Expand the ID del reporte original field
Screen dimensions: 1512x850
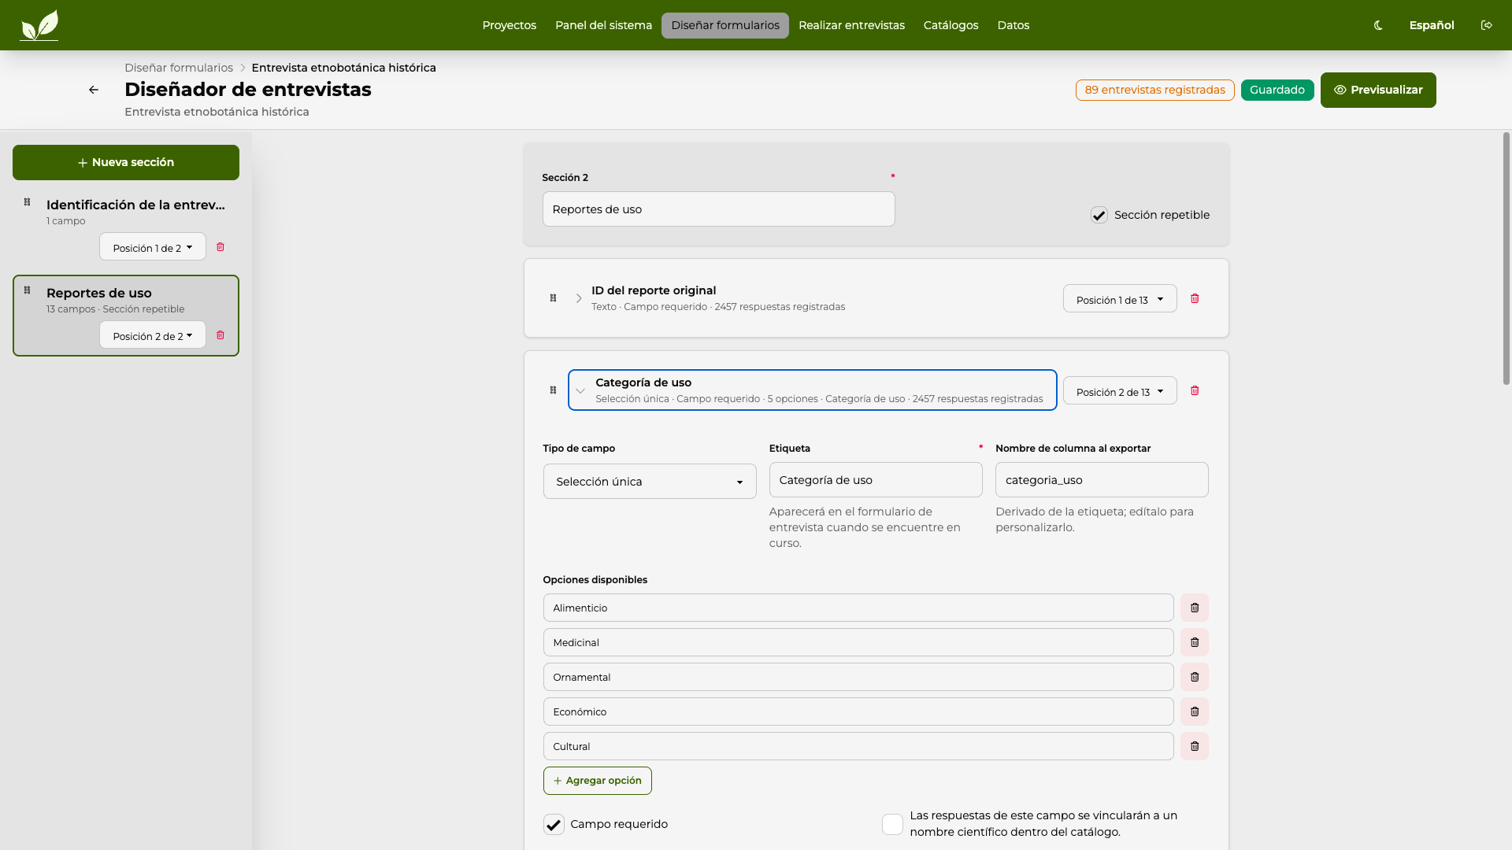tap(579, 298)
